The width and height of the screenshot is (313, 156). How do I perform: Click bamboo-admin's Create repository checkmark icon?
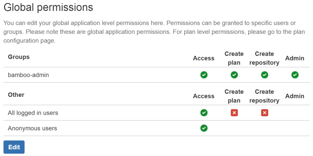[264, 75]
